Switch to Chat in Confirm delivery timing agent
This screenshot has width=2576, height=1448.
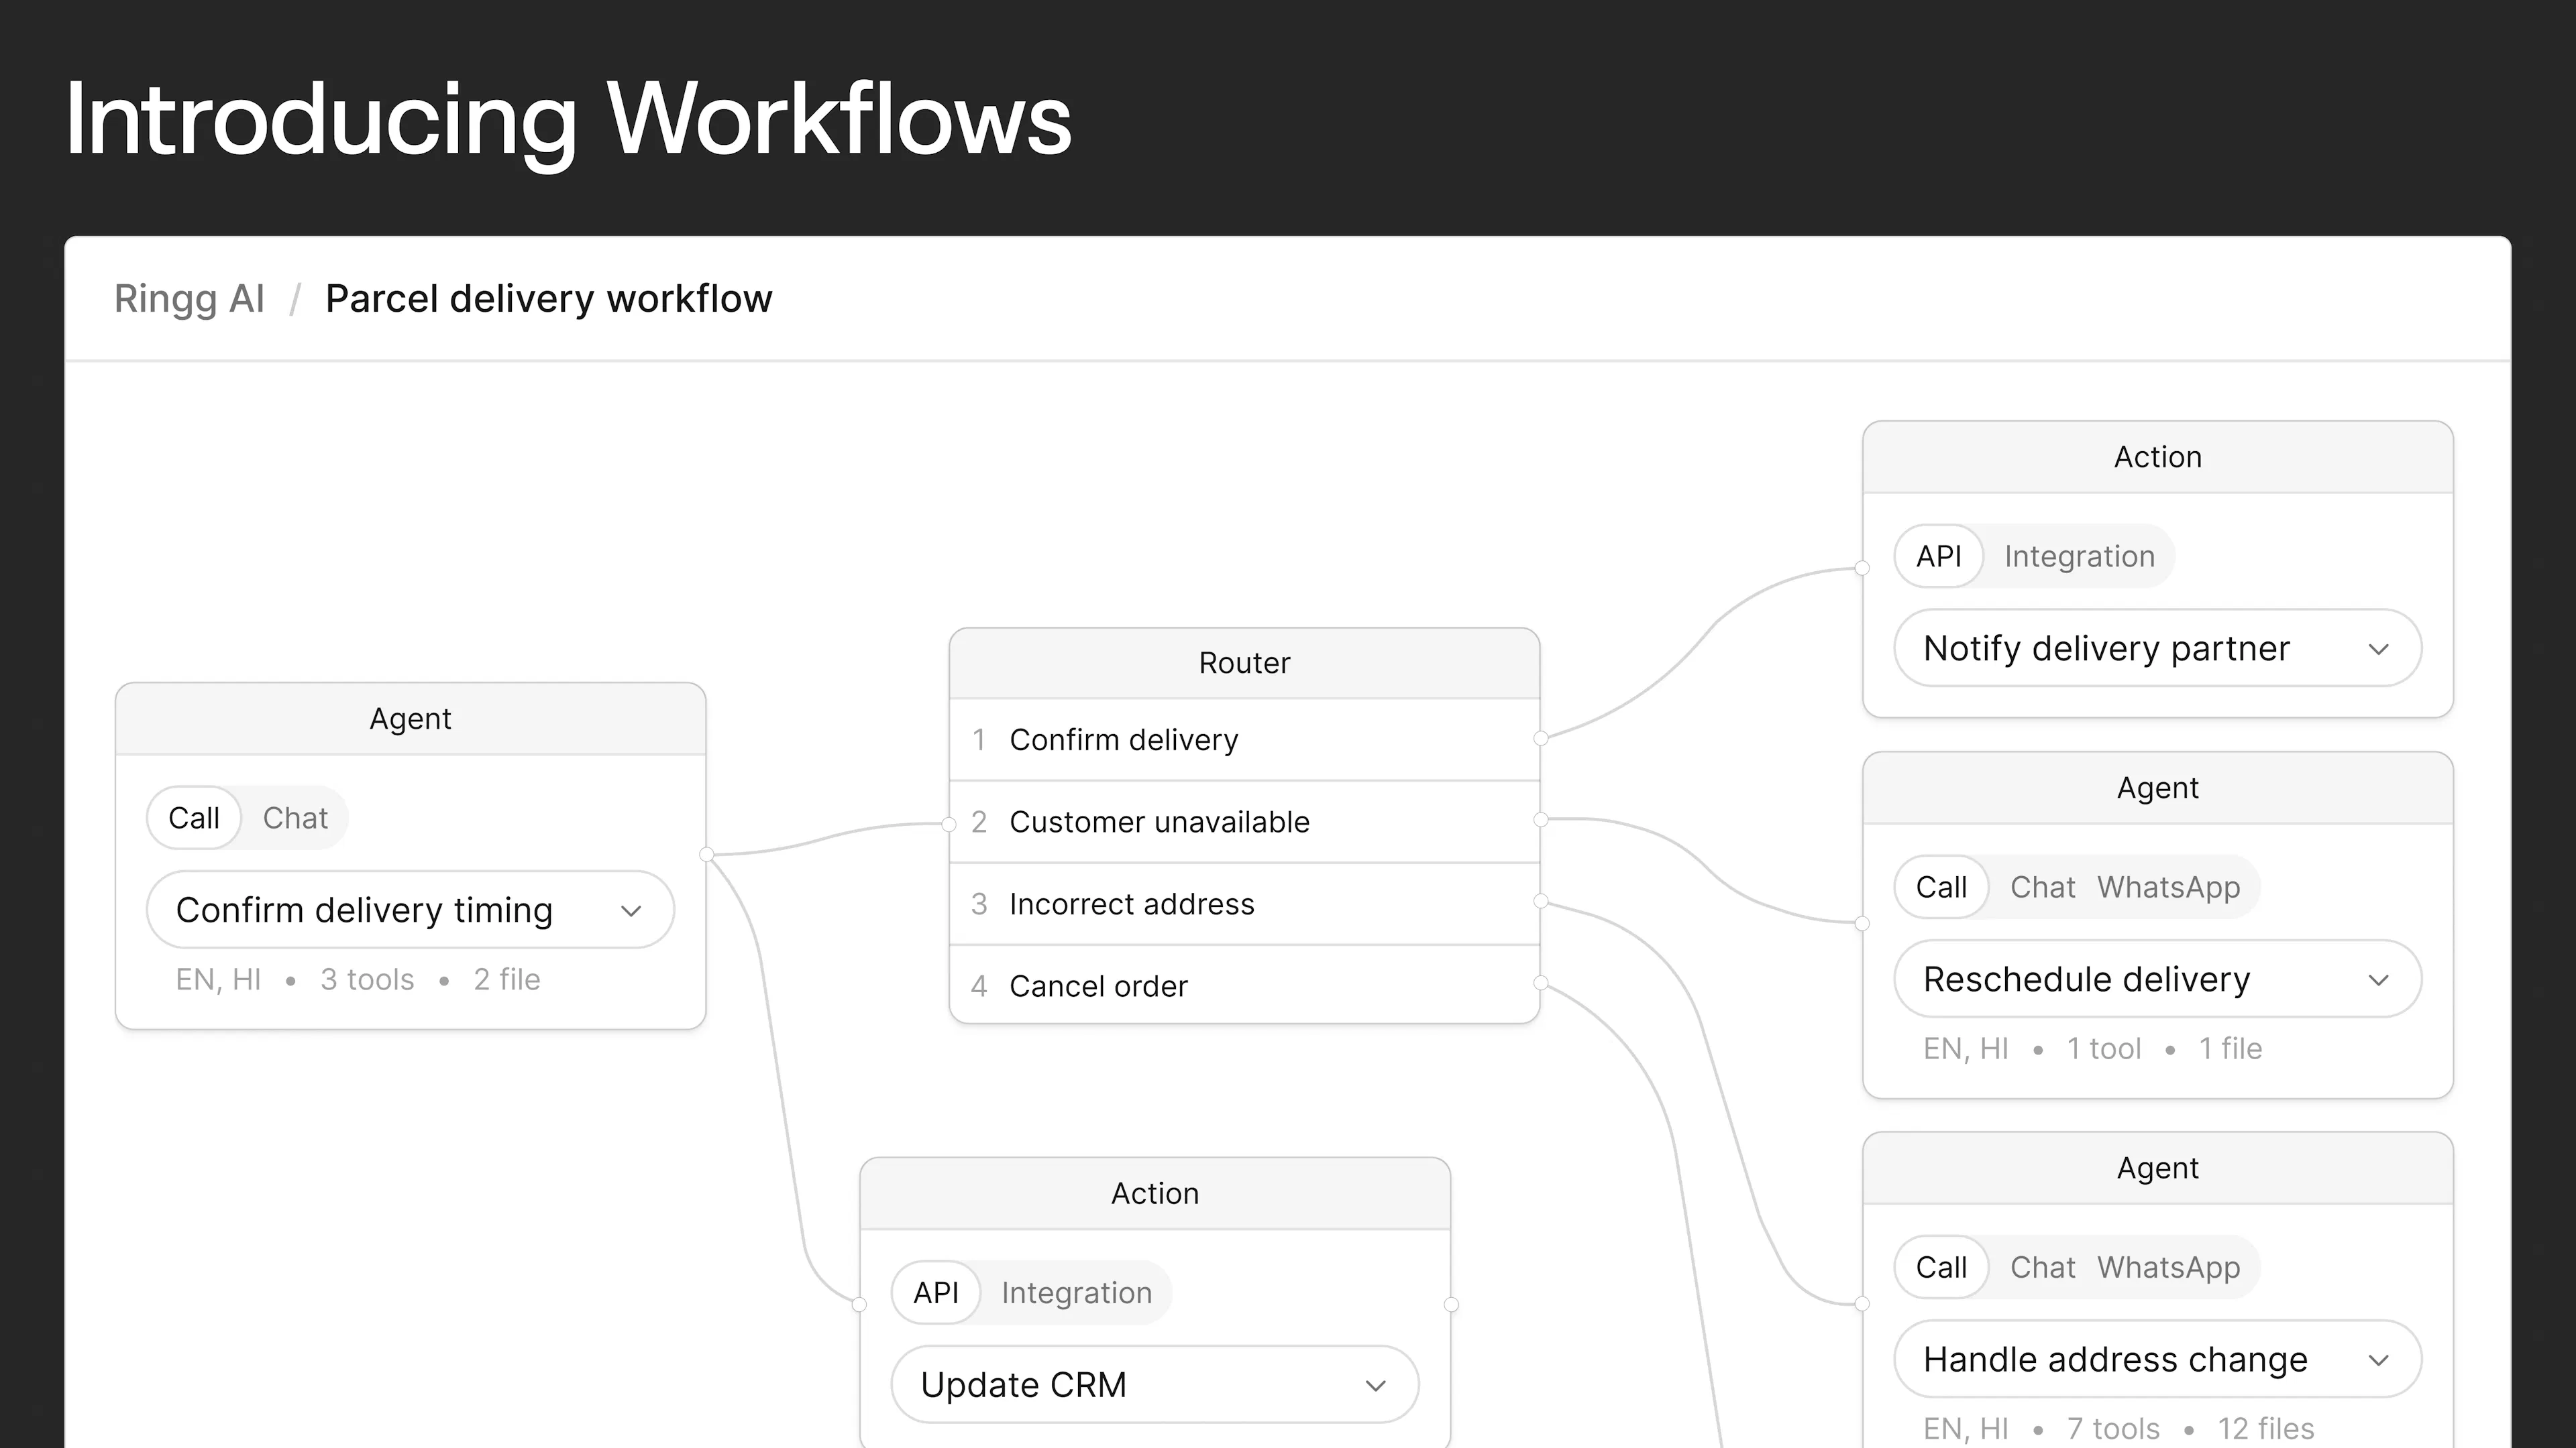295,817
